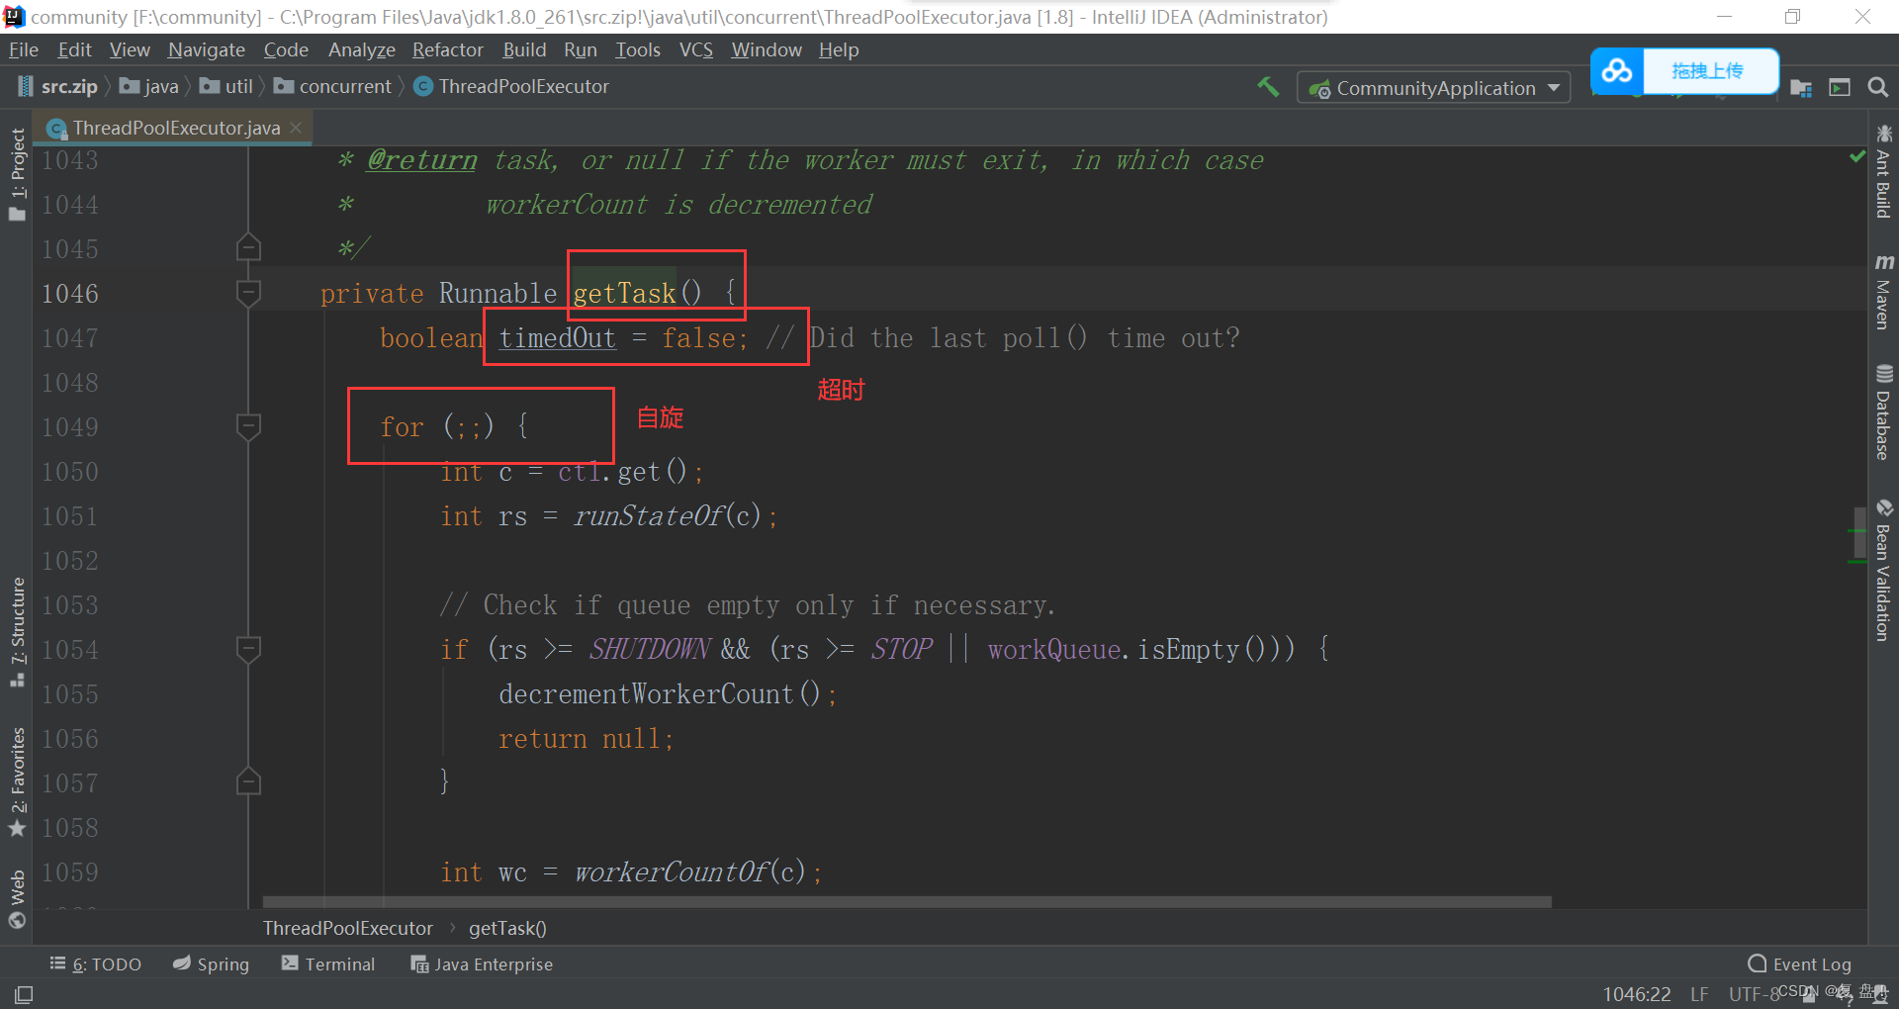Click the editor horizontal scrollbar
Image resolution: width=1899 pixels, height=1009 pixels.
coord(907,901)
